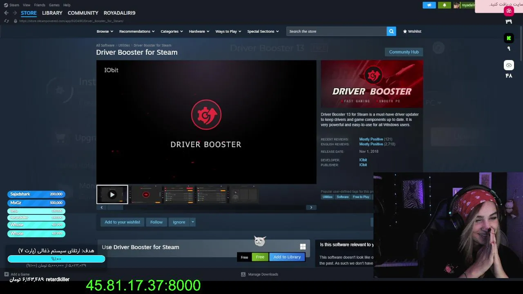Image resolution: width=523 pixels, height=294 pixels.
Task: Open the Friends menu
Action: coord(40,5)
